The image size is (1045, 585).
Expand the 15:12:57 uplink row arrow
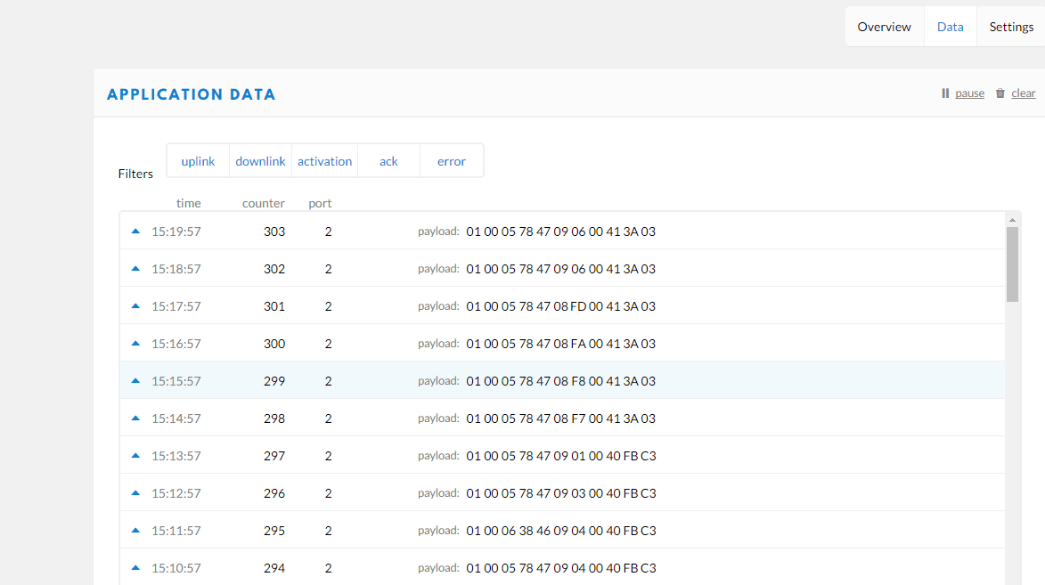pos(135,492)
